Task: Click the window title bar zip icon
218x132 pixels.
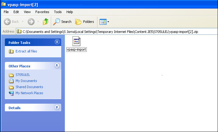Action: 4,5
